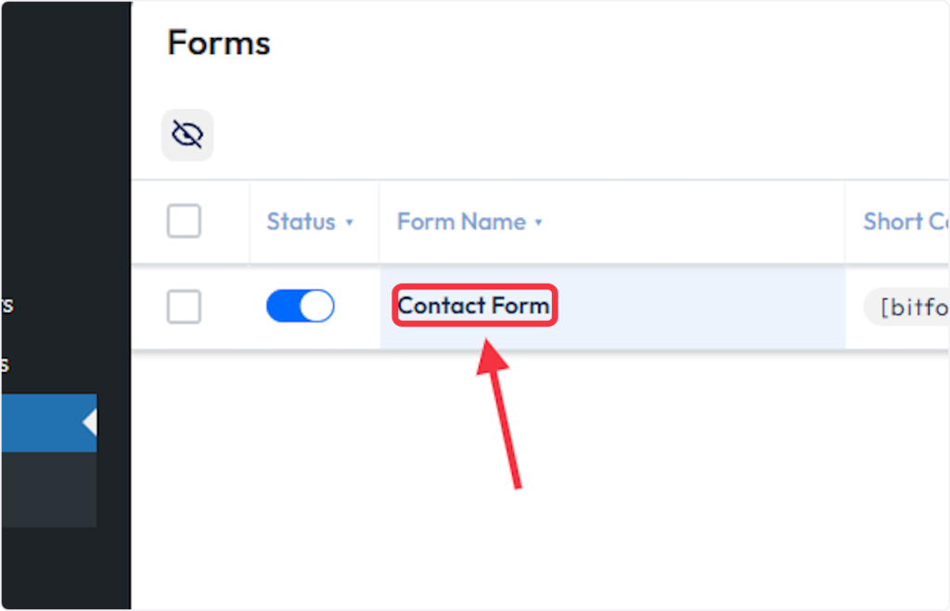Click the dark gray submenu block below the active item
950x611 pixels.
pos(46,490)
